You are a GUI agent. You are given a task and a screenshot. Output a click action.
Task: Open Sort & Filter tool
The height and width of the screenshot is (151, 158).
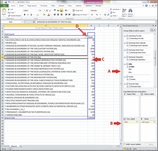pos(124,13)
